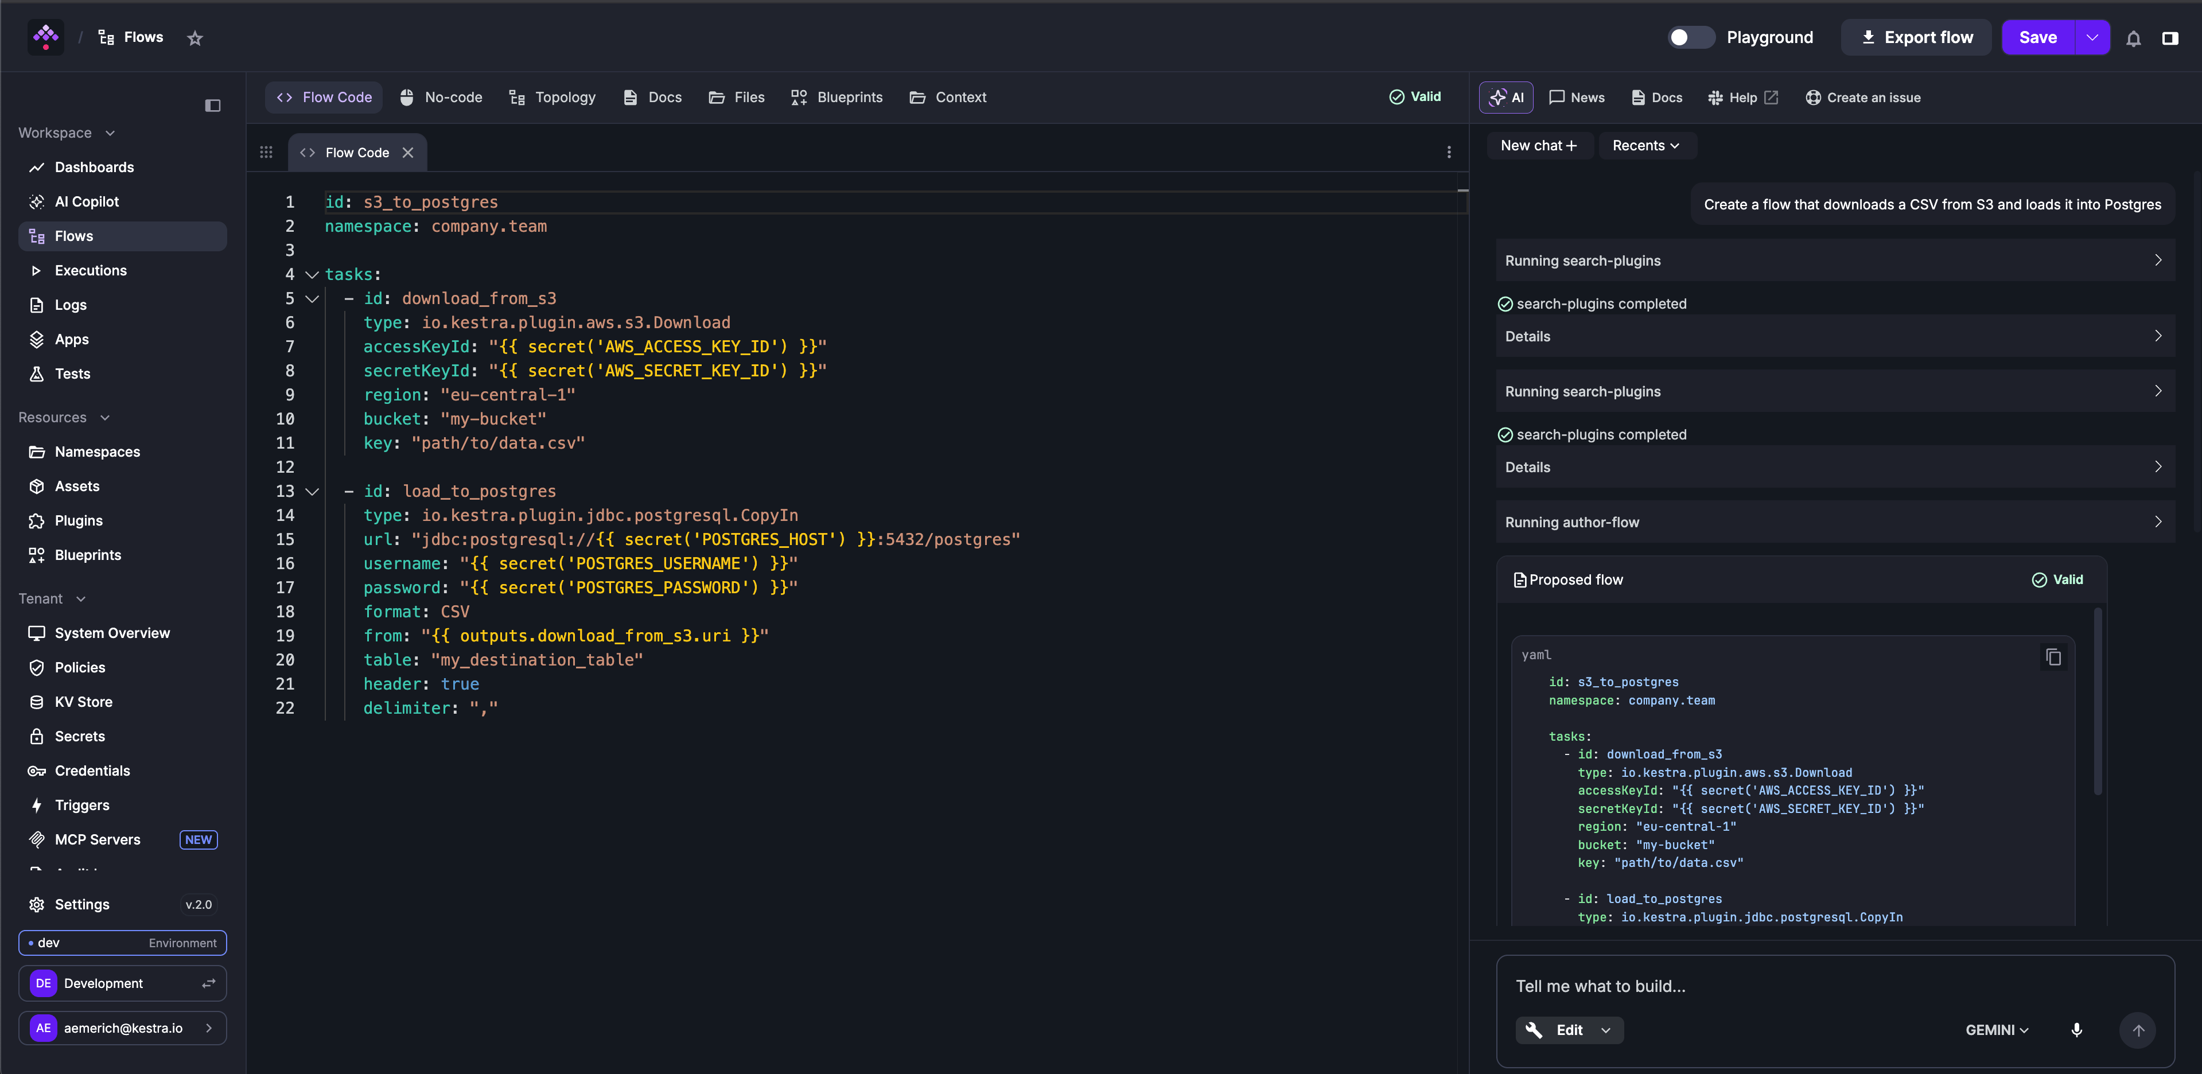Click the Flows breadcrumb link
2202x1074 pixels.
click(131, 38)
